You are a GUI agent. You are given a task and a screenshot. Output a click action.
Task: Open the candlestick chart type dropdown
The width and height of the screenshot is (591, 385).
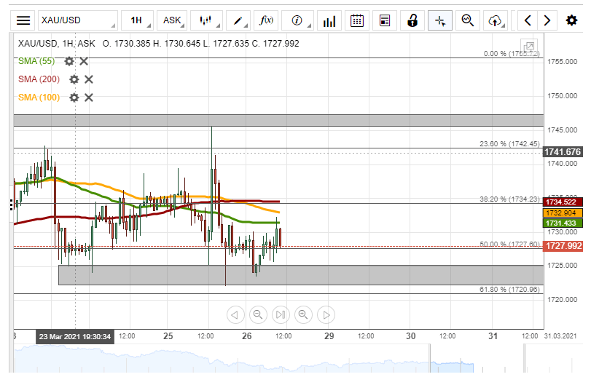click(x=207, y=20)
